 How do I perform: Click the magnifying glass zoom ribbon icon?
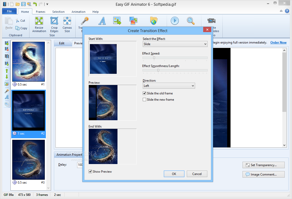tap(191, 21)
